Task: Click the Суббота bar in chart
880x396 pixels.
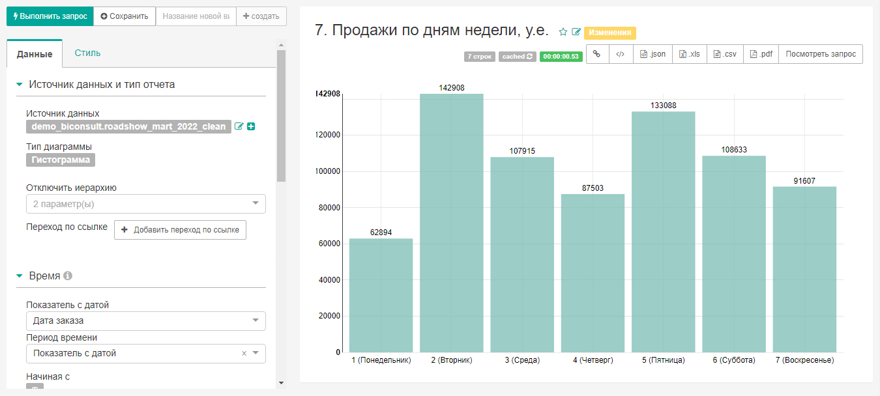Action: tap(734, 254)
